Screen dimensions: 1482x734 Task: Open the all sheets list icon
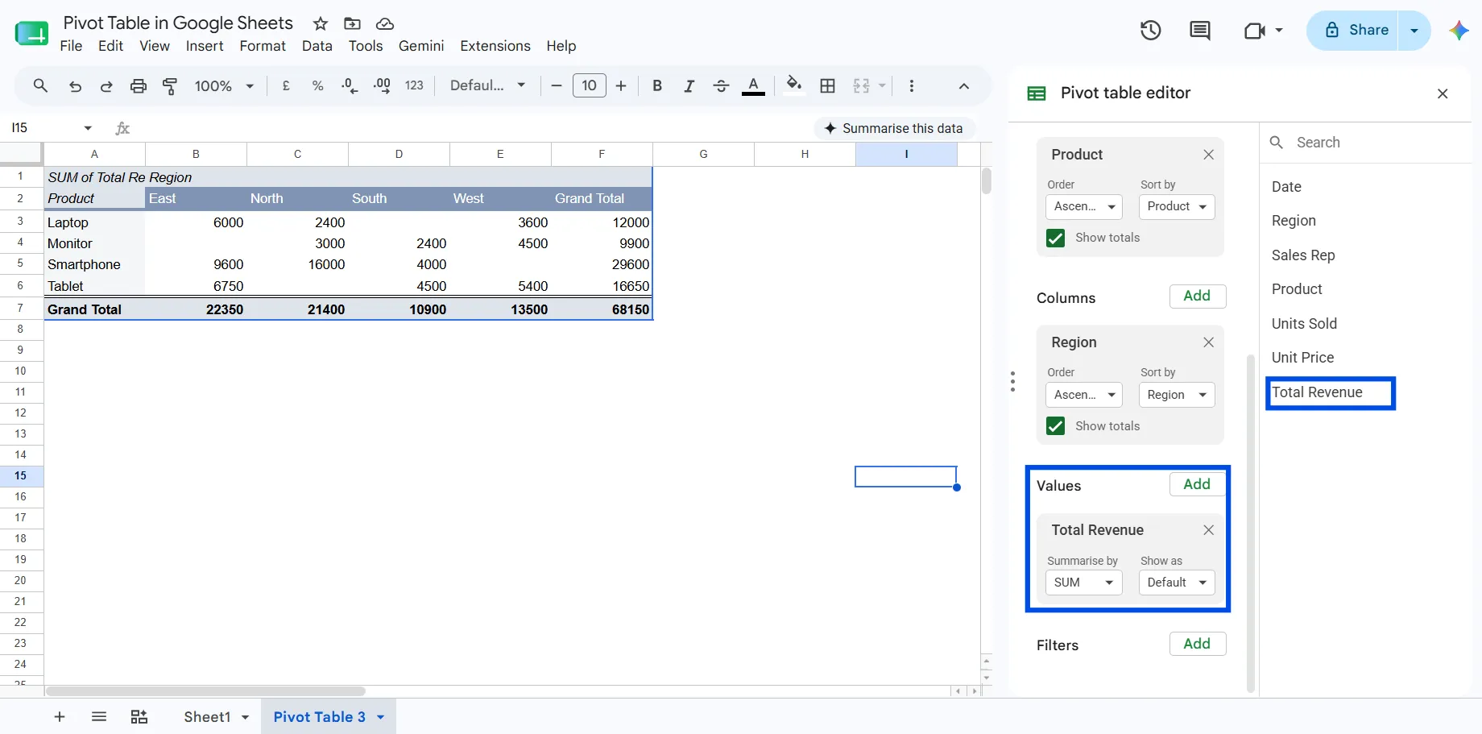coord(99,716)
